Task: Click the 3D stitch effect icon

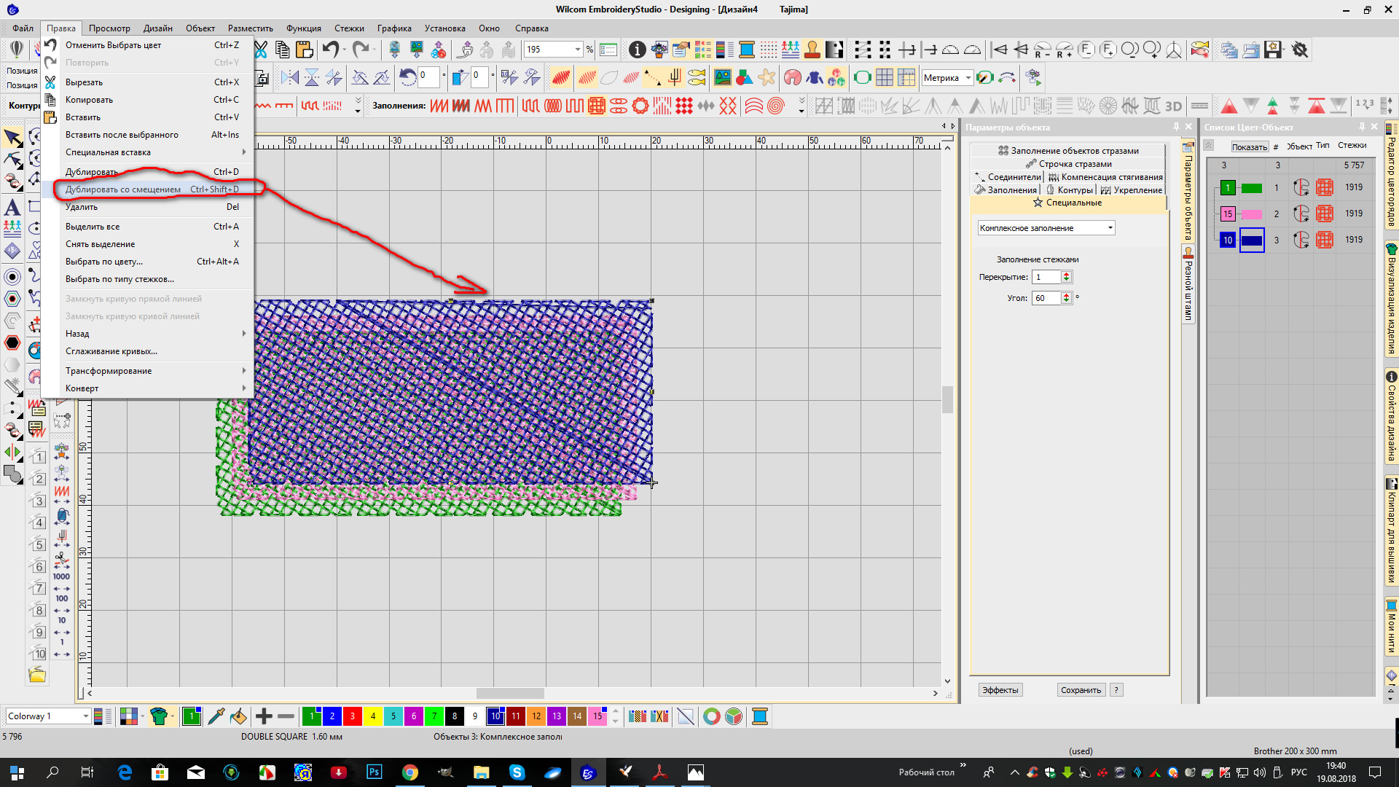Action: click(x=1173, y=106)
